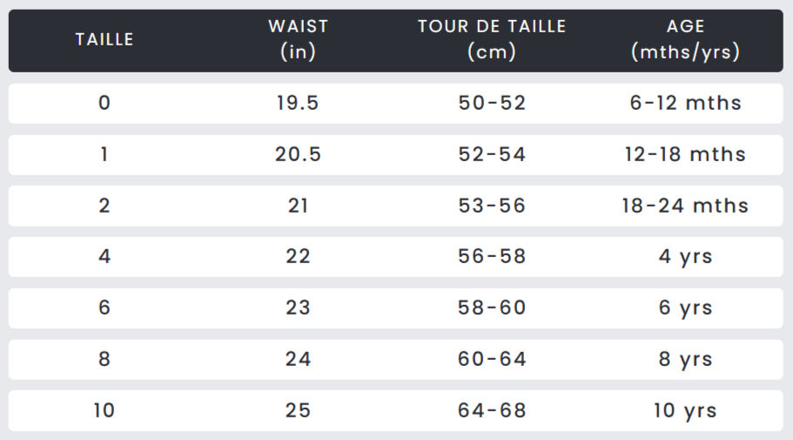Click the 50-52 cm cell
Screen dimensions: 793x440
(x=492, y=104)
